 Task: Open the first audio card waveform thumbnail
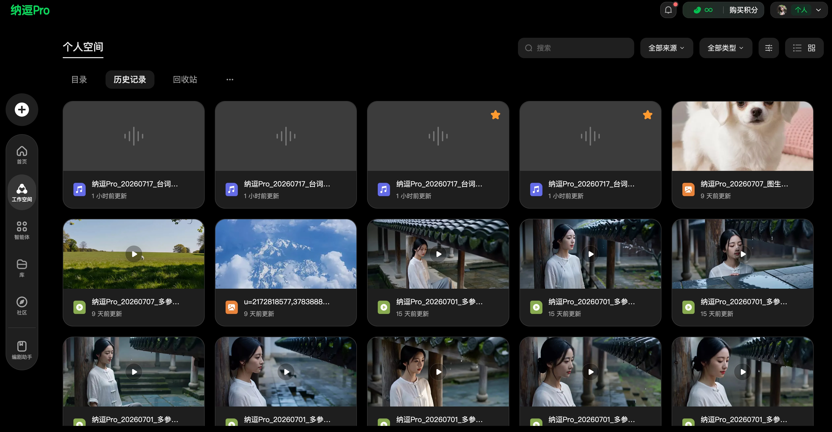click(x=134, y=136)
